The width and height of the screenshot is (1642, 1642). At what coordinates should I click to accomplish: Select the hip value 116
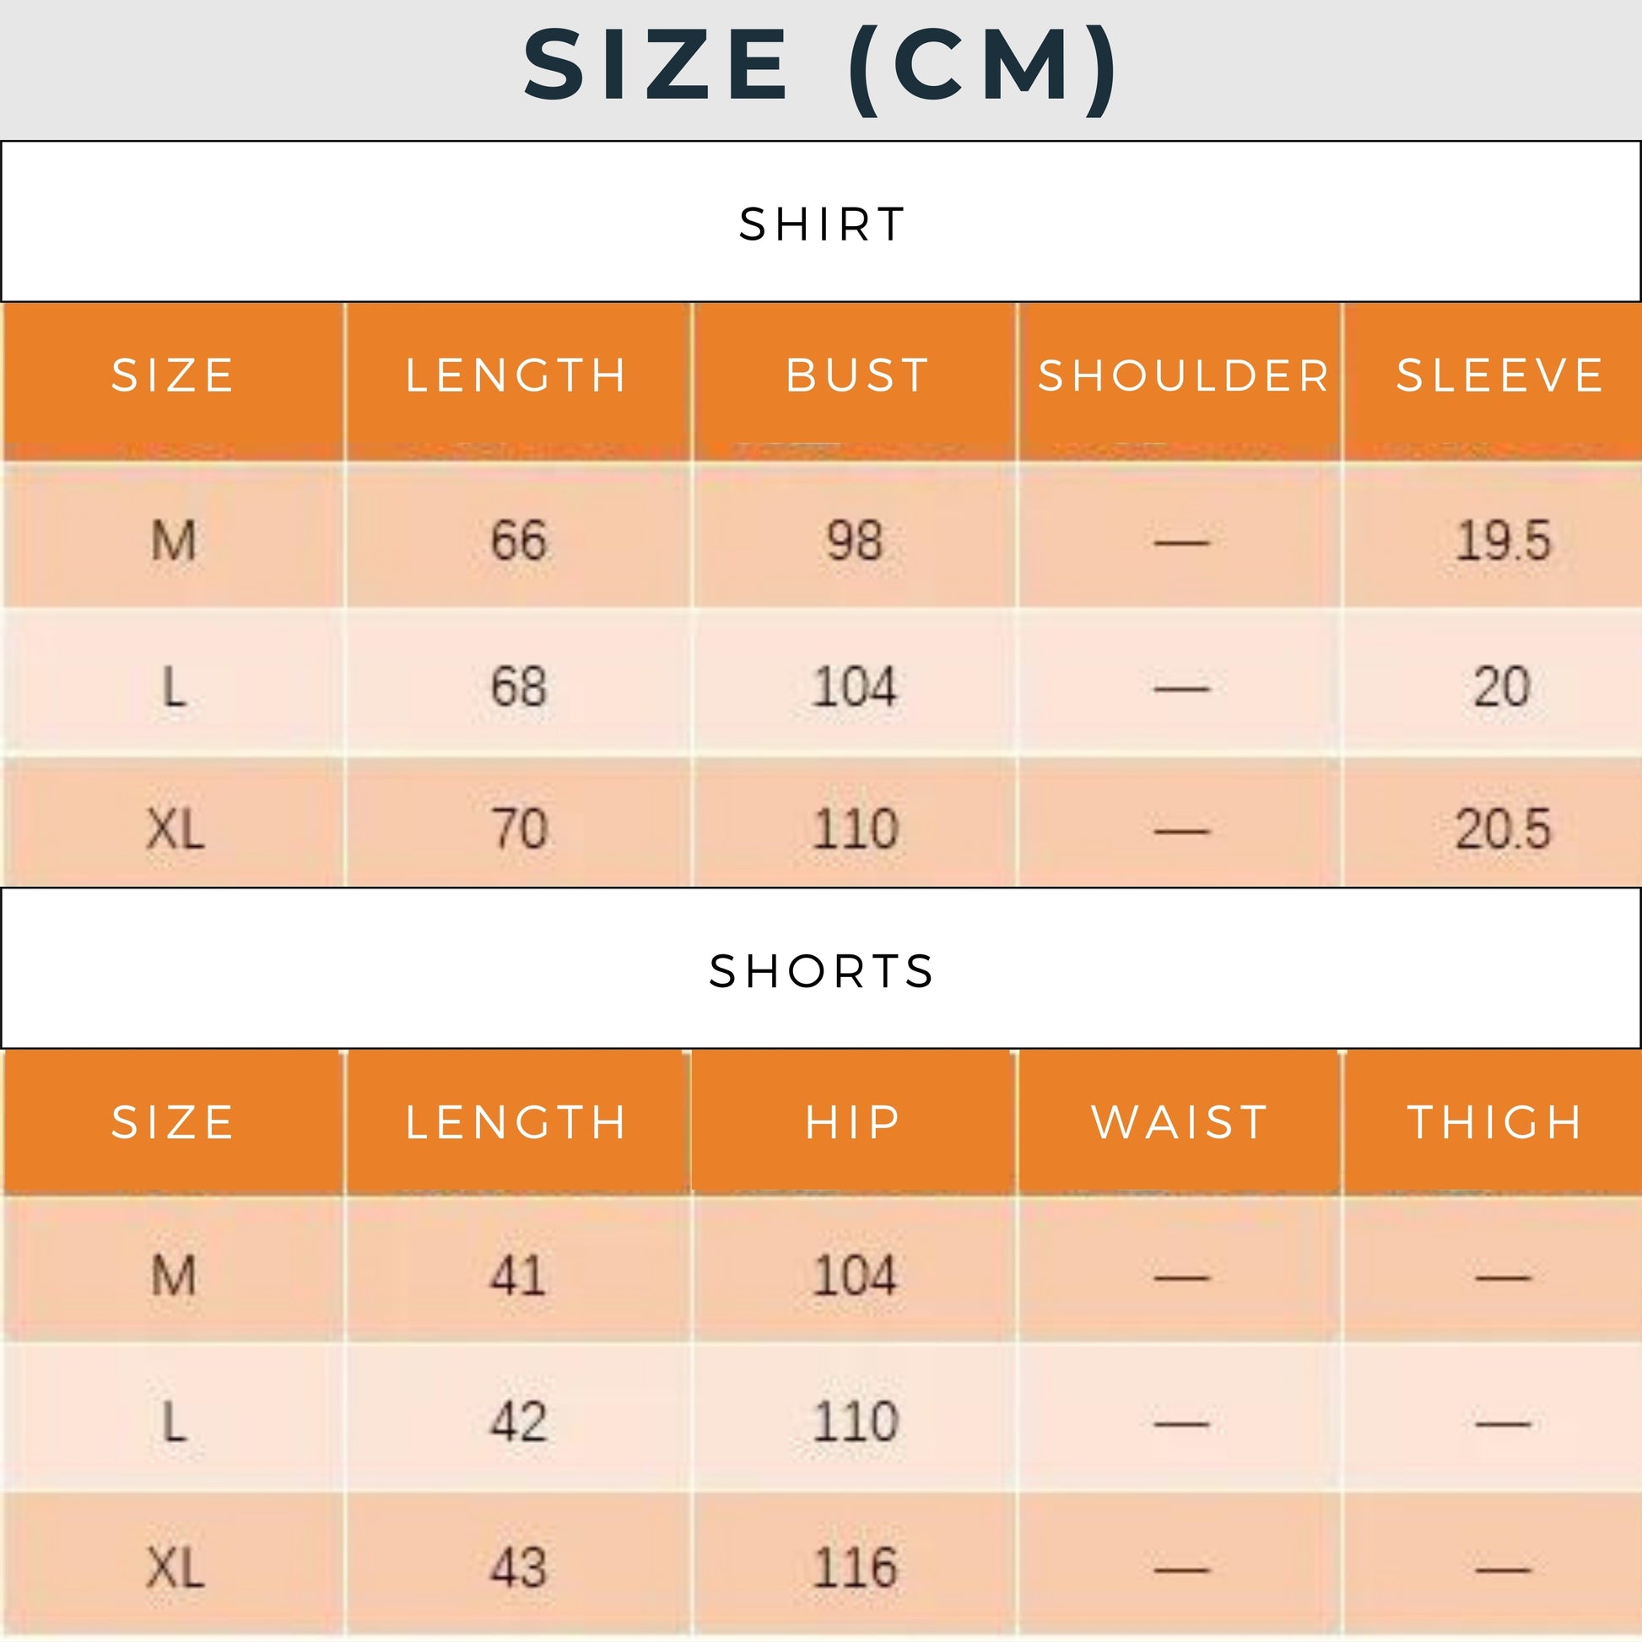tap(855, 1567)
